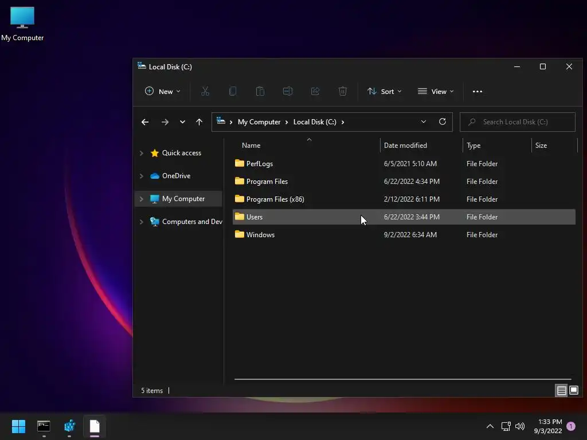
Task: Select the Windows folder icon
Action: pos(240,234)
